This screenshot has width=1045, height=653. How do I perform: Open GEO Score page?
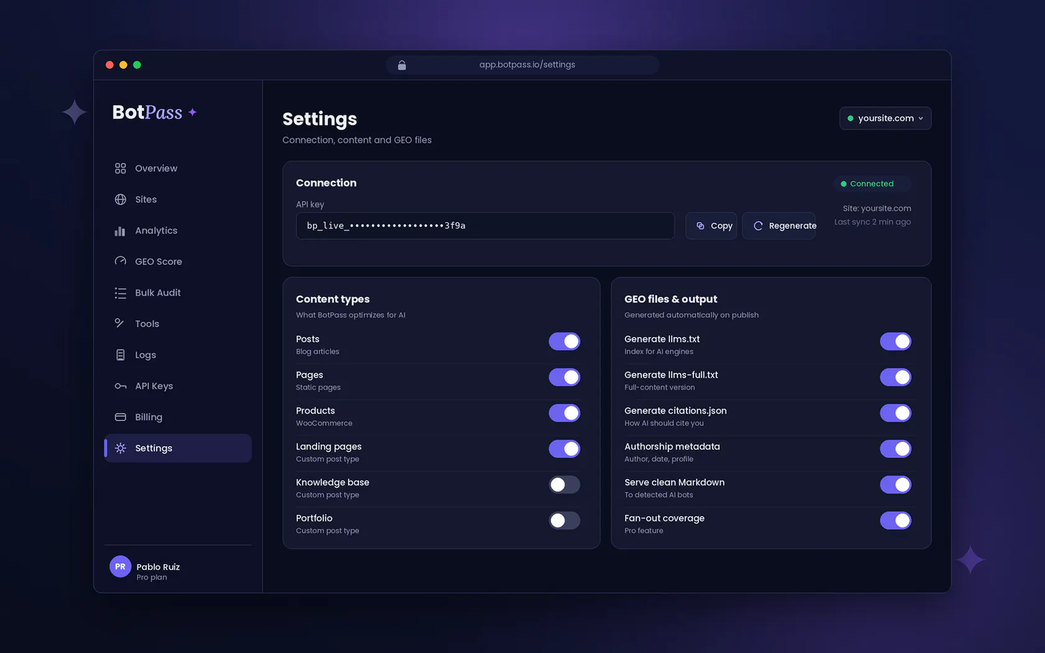click(178, 262)
